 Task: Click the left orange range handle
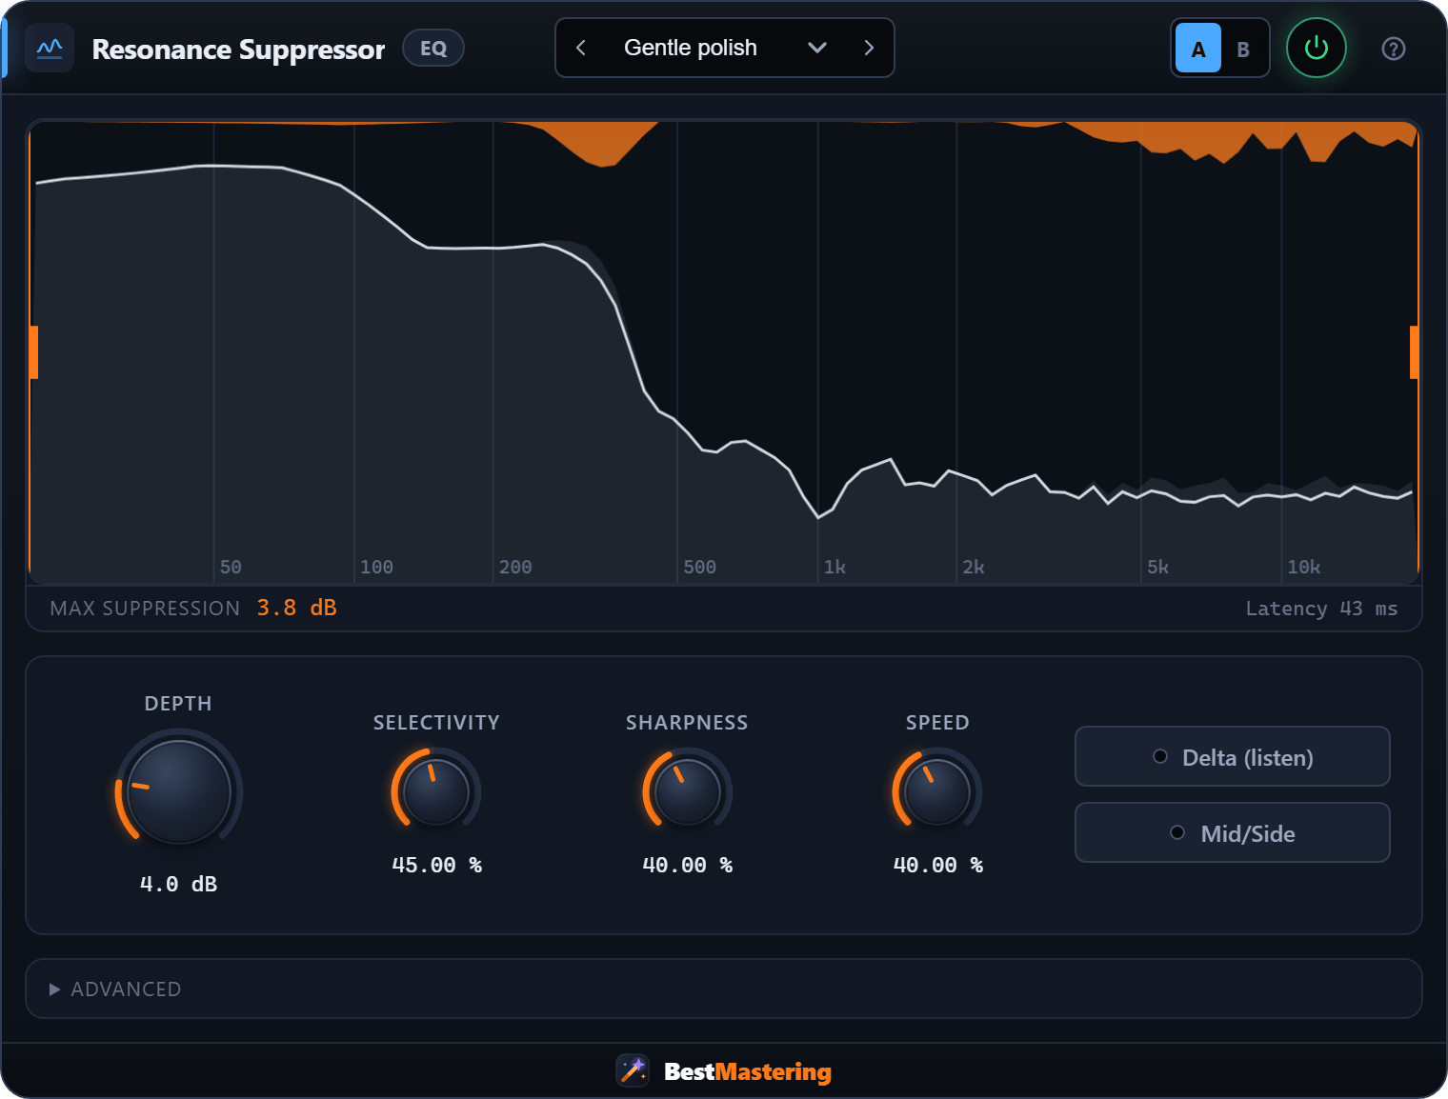[x=33, y=352]
